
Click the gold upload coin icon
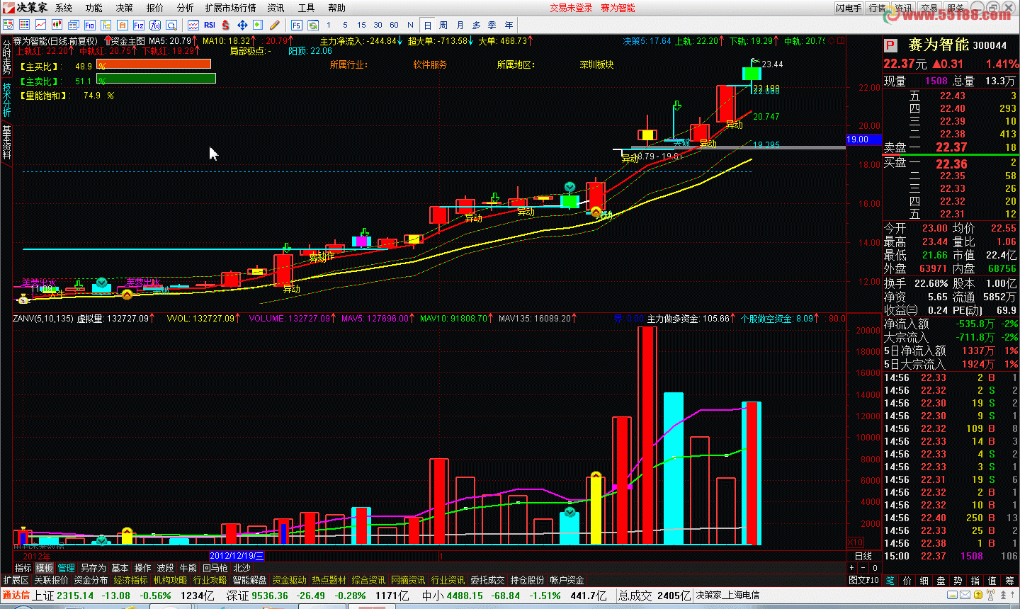click(978, 595)
